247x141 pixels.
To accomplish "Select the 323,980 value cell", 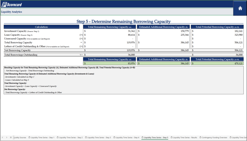I will point(238,35).
